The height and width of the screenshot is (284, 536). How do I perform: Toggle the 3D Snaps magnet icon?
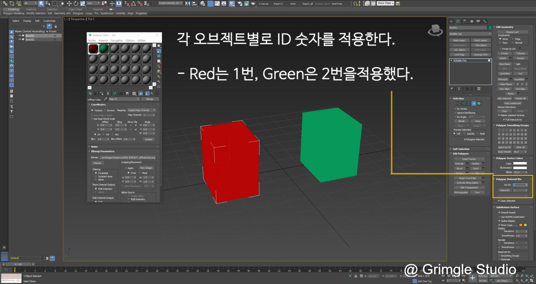click(x=126, y=3)
